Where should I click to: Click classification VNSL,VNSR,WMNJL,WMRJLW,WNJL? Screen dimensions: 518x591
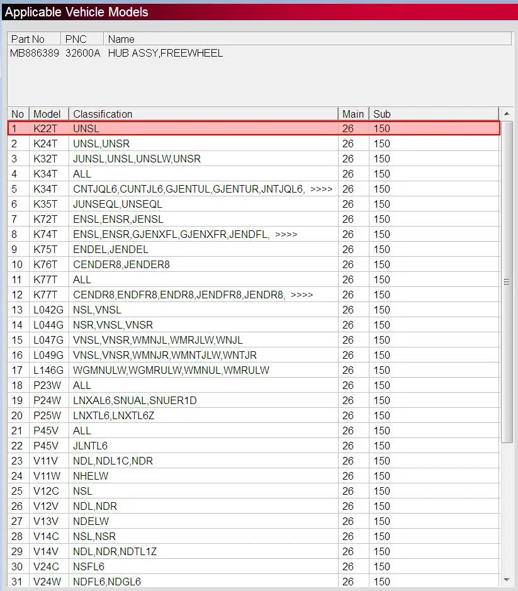[157, 340]
